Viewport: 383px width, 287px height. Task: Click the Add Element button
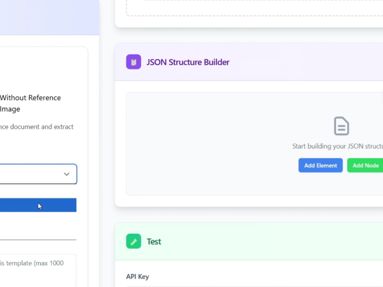[x=321, y=165]
